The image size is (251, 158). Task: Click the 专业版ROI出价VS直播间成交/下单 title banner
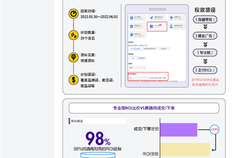coord(144,108)
